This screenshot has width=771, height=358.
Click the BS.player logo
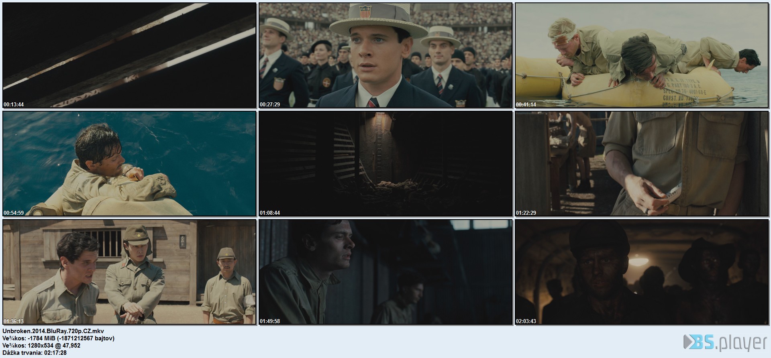click(x=725, y=343)
